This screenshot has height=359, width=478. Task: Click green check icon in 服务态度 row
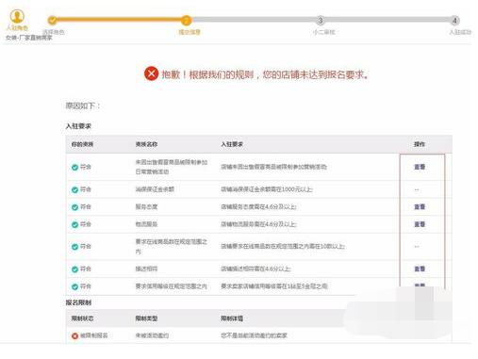point(74,207)
